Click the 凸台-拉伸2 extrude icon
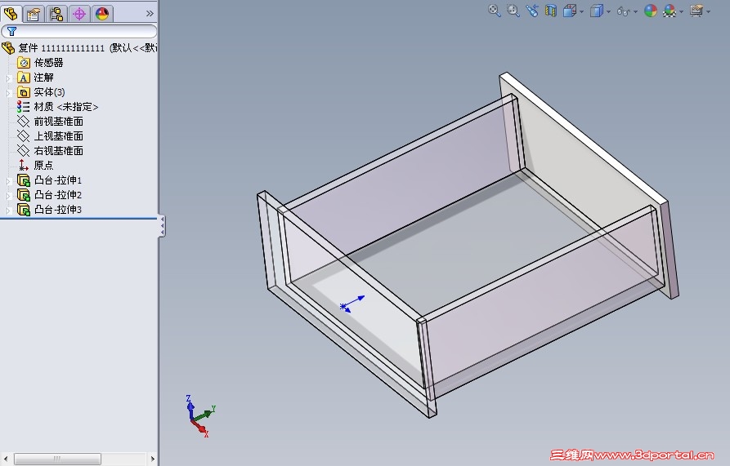The image size is (730, 466). click(23, 195)
